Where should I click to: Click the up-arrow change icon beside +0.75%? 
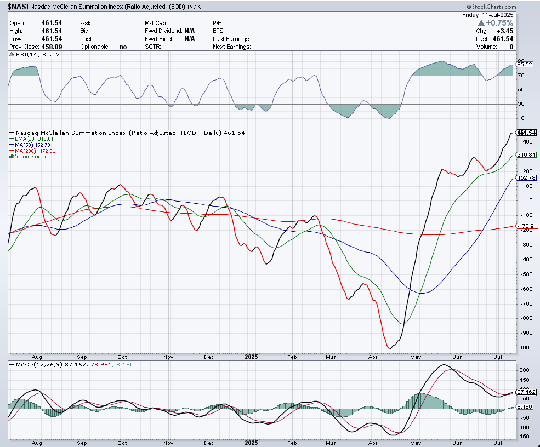click(x=481, y=23)
